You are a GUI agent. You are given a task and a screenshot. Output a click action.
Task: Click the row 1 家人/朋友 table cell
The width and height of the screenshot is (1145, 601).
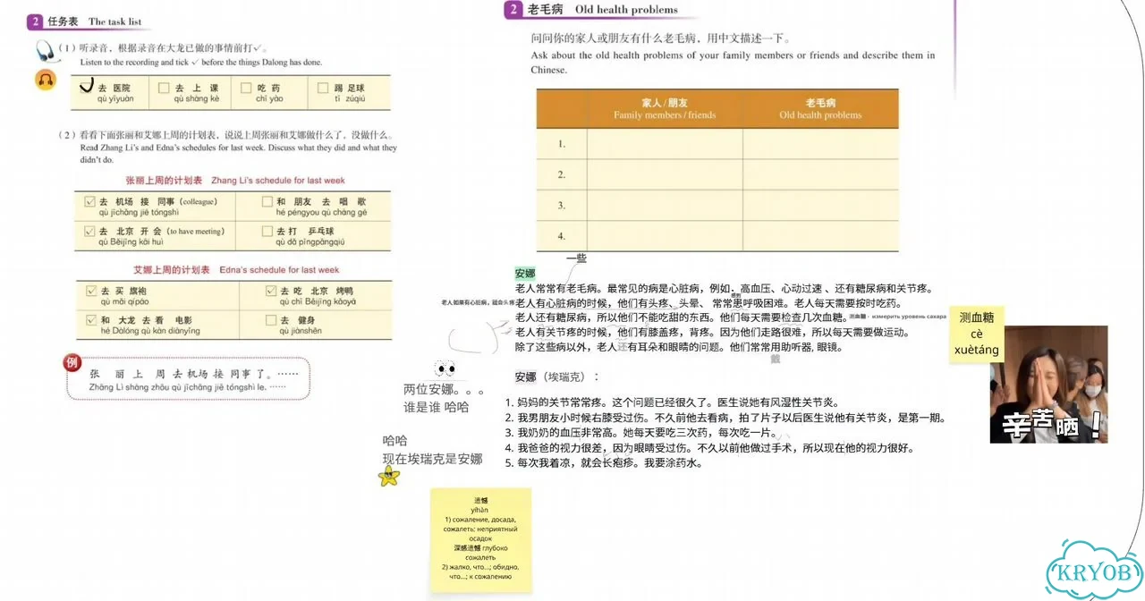tap(665, 143)
